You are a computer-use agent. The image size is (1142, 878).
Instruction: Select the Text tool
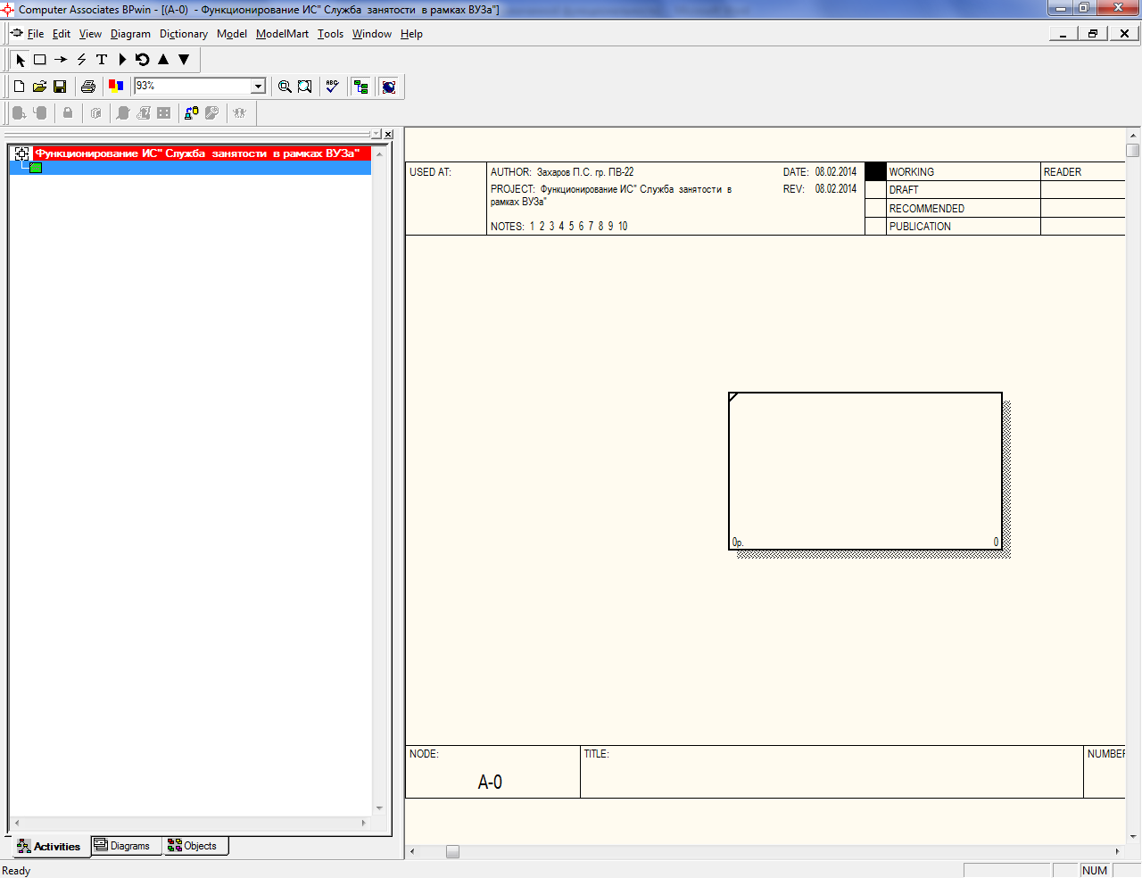click(102, 60)
